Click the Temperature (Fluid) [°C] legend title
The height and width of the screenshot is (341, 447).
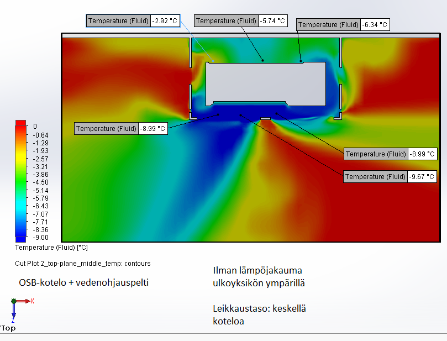tap(51, 248)
